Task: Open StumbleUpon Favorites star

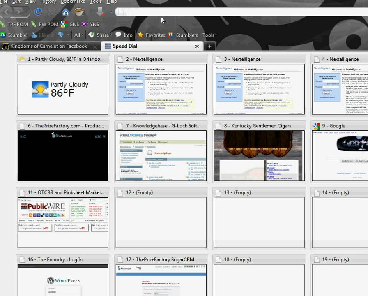Action: pyautogui.click(x=152, y=35)
